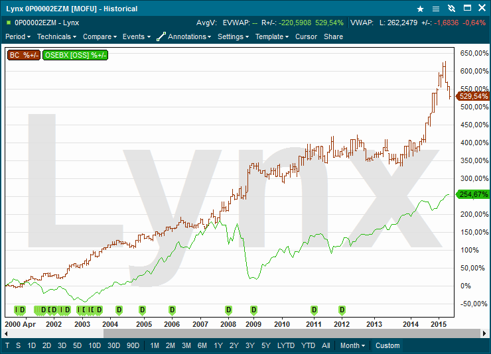491x354 pixels.
Task: Set range to 5D
Action: tap(78, 345)
